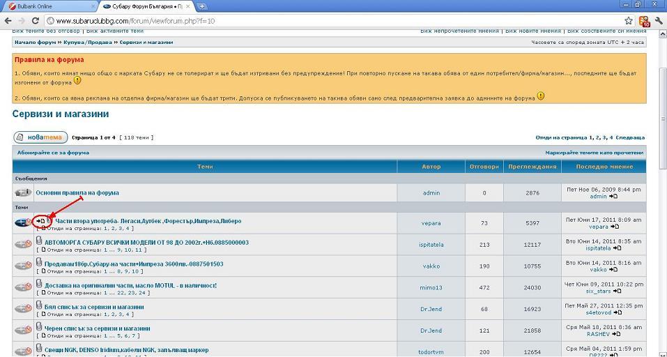Click the Прегледания column header
The image size is (667, 357).
tap(532, 167)
